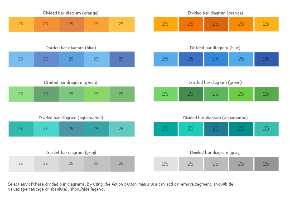This screenshot has height=201, width=290.
Task: Click the first segment of the right green bar
Action: [165, 94]
